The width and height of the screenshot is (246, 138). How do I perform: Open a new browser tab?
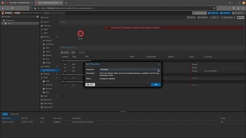pos(66,3)
